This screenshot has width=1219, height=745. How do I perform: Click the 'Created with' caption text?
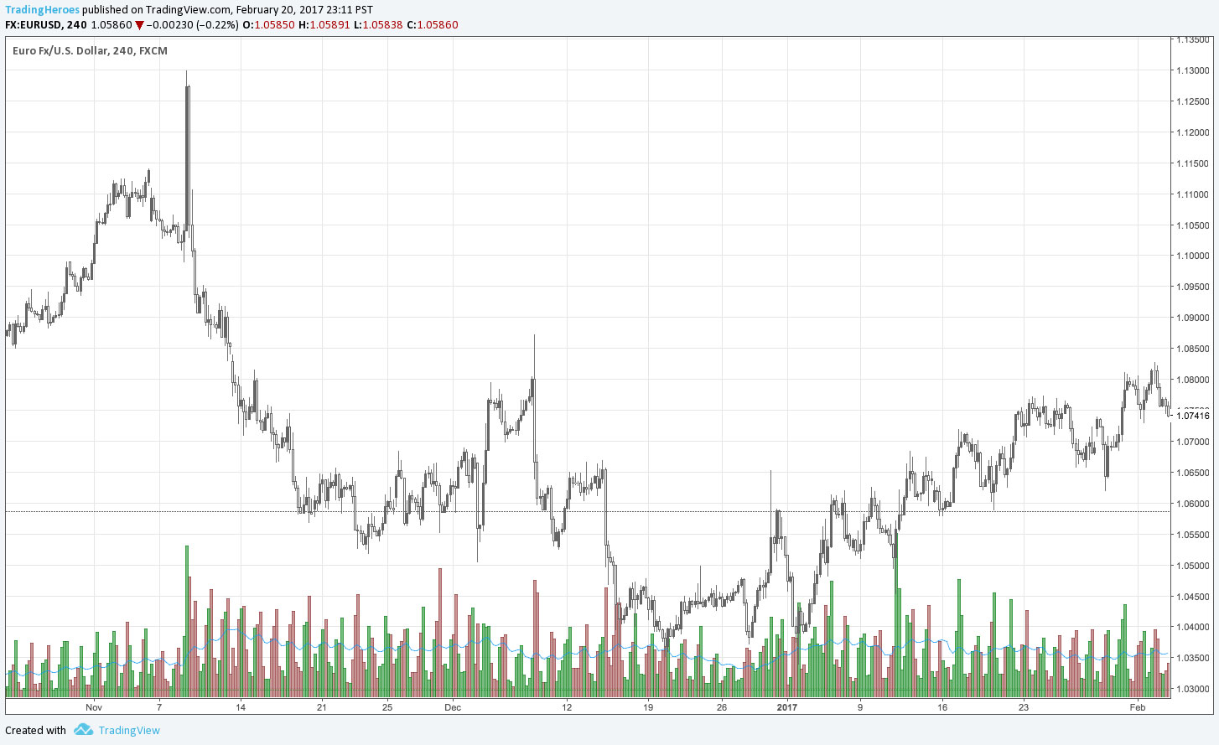point(35,730)
